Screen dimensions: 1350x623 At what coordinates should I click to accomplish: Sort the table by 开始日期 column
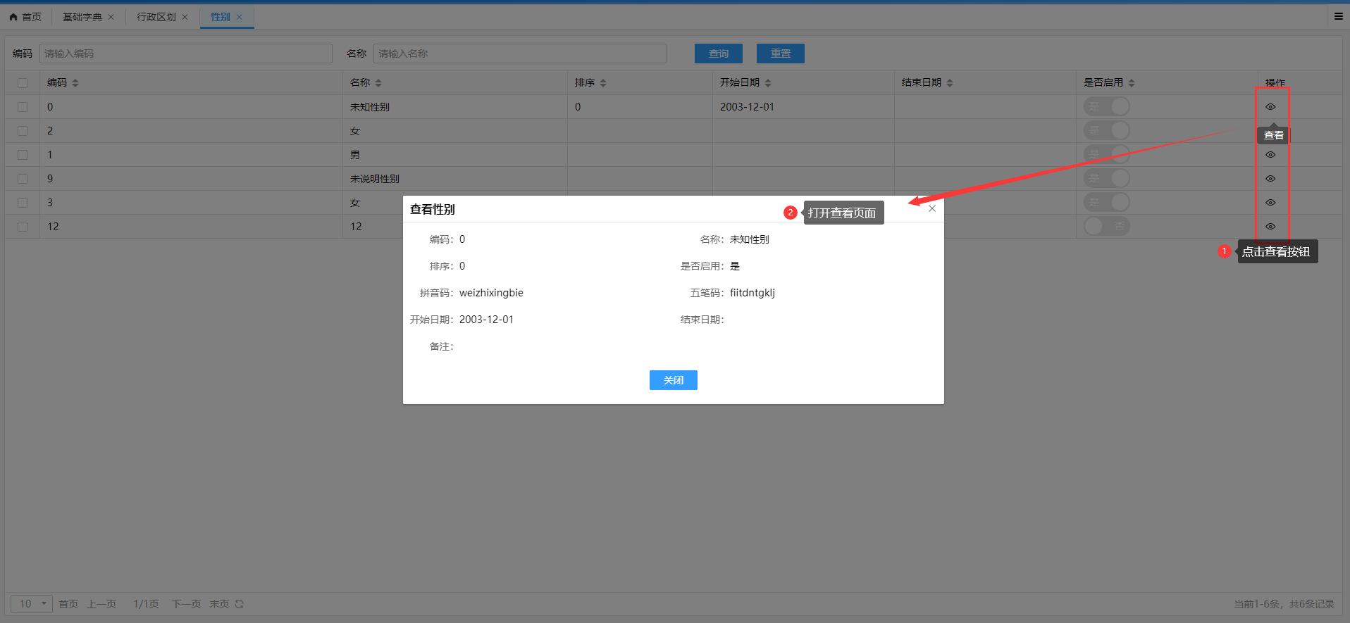[x=768, y=83]
